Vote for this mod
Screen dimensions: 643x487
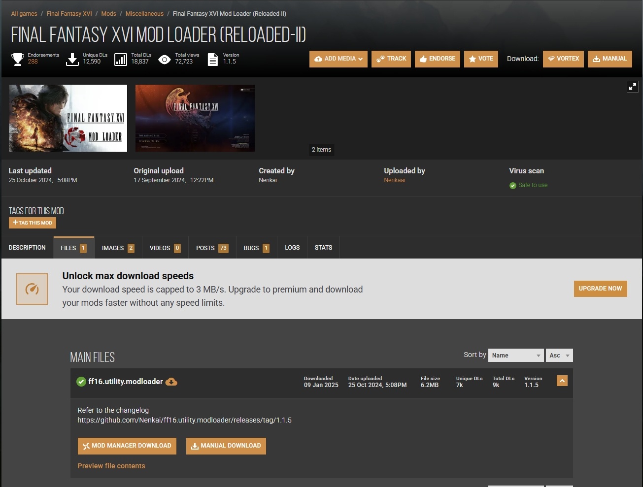point(481,59)
